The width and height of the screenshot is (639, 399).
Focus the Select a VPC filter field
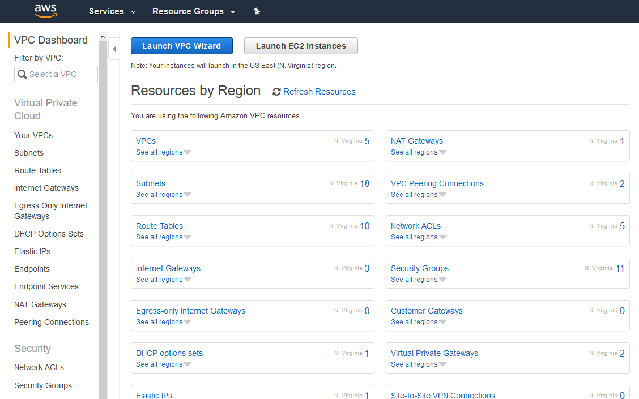tap(56, 75)
